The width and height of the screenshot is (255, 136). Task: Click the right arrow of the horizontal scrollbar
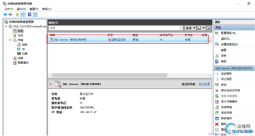coord(210,75)
